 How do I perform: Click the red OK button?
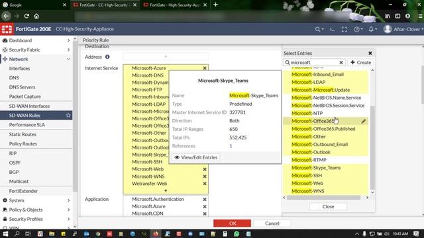pos(233,223)
